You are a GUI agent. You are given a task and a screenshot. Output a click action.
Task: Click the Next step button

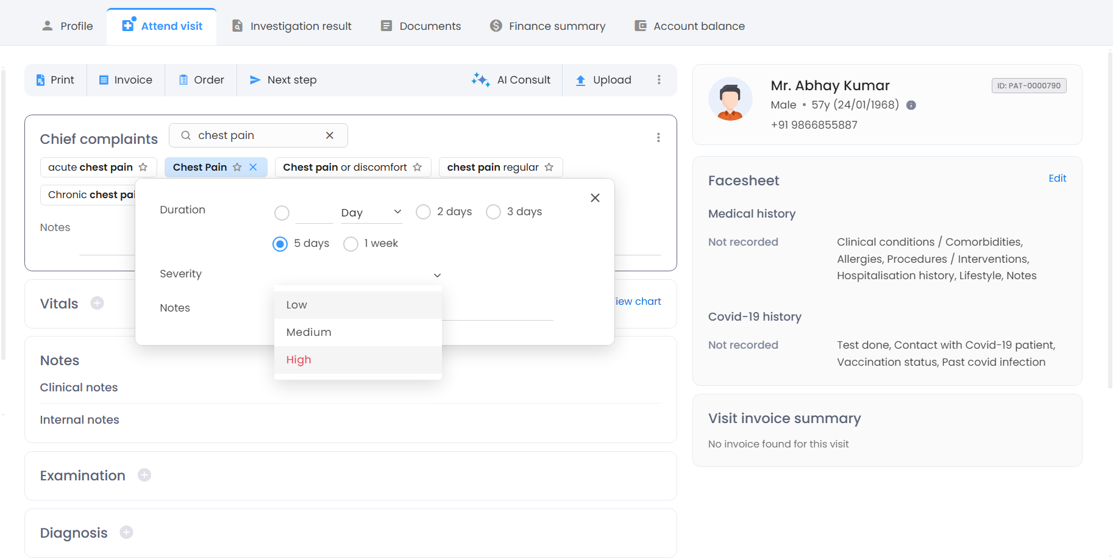(x=283, y=80)
